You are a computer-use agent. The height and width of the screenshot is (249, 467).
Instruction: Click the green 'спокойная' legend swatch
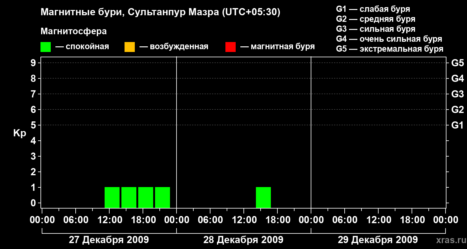pos(46,47)
